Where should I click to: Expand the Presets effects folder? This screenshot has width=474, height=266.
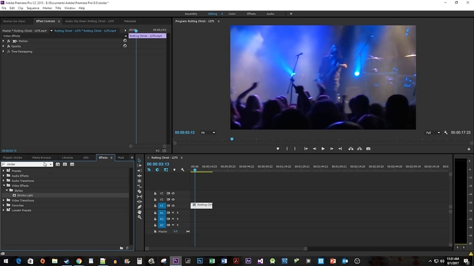[x=4, y=171]
